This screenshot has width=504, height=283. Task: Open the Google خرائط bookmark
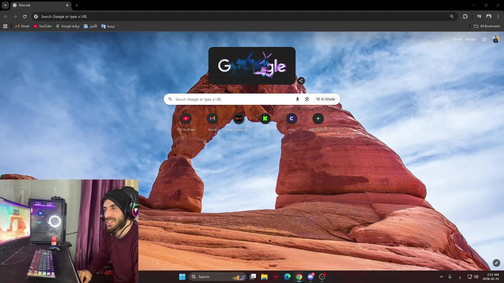pos(67,26)
